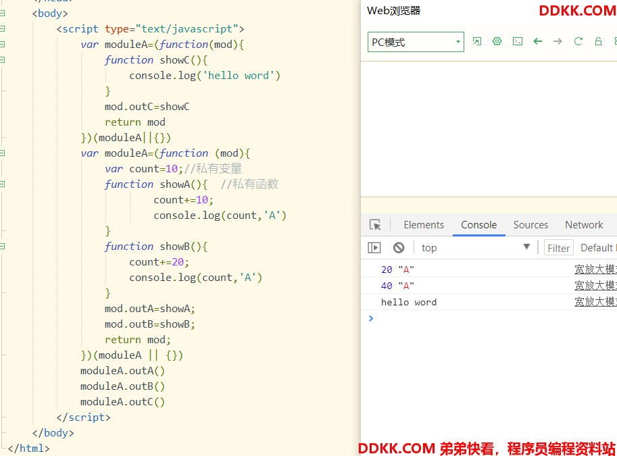The height and width of the screenshot is (456, 617).
Task: Click the })(moduleA||{}) line without spaces
Action: point(126,138)
